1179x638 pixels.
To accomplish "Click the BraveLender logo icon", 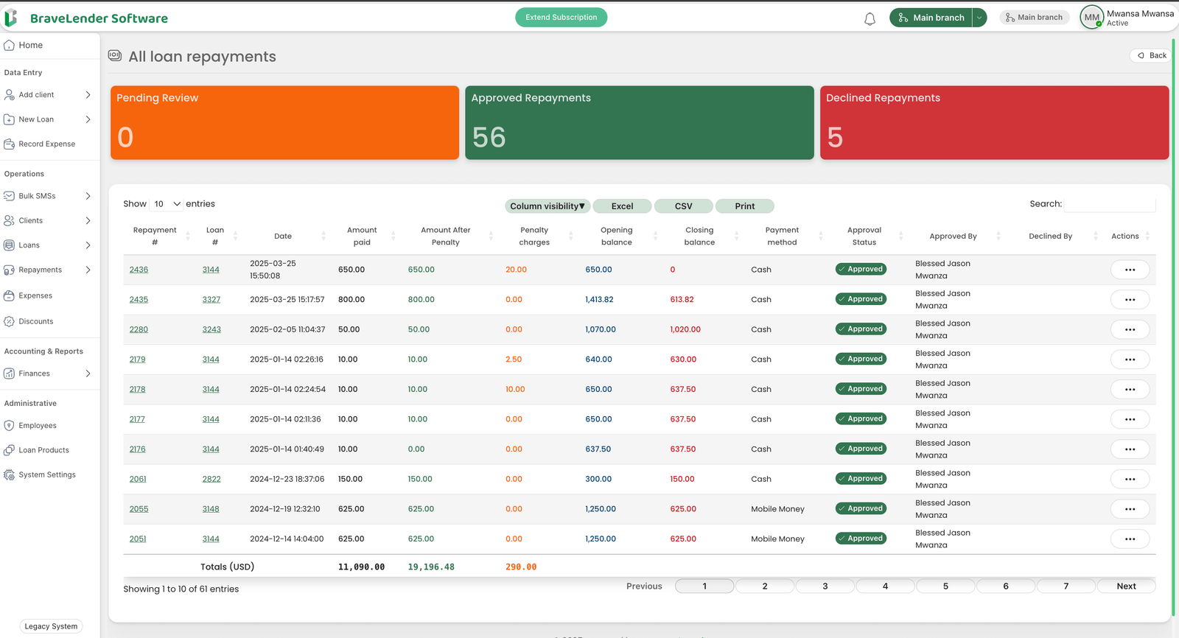I will click(x=11, y=18).
